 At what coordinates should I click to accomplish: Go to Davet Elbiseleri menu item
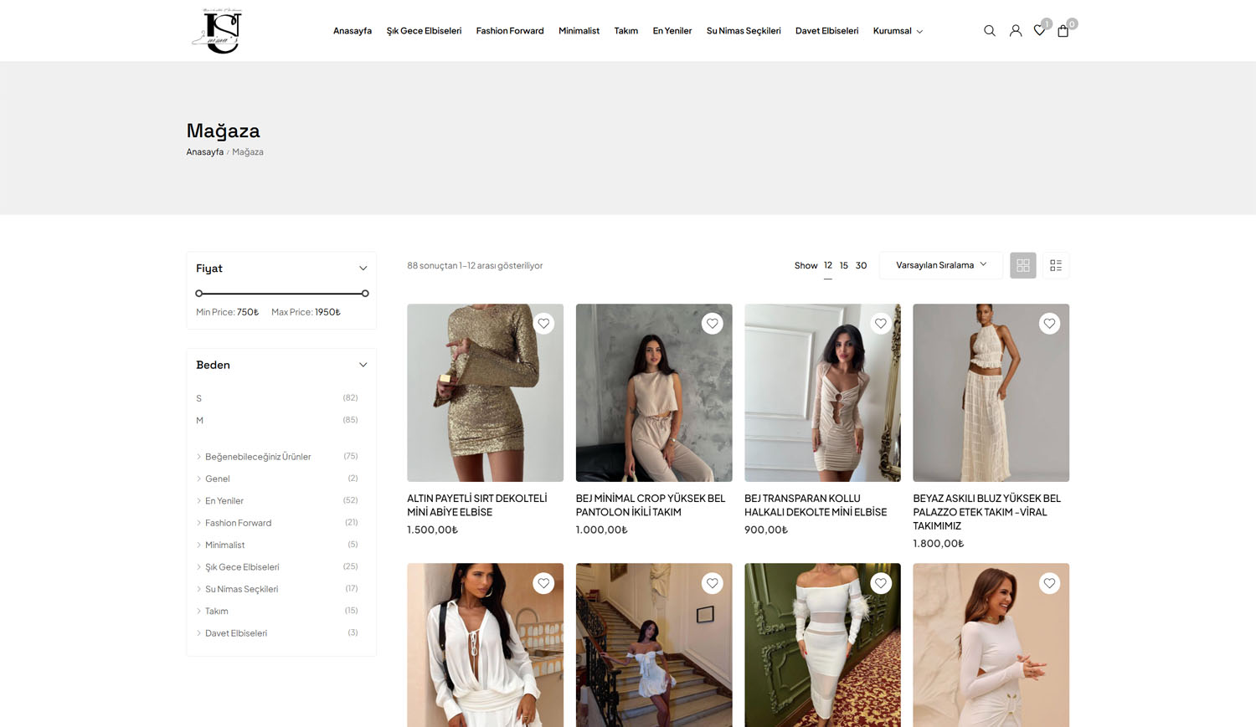[x=826, y=31]
